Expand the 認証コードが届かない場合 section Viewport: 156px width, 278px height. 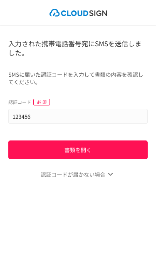(x=77, y=175)
